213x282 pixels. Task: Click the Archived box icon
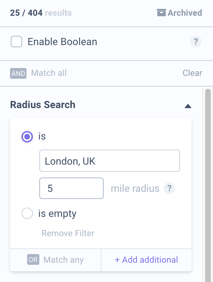pyautogui.click(x=161, y=13)
